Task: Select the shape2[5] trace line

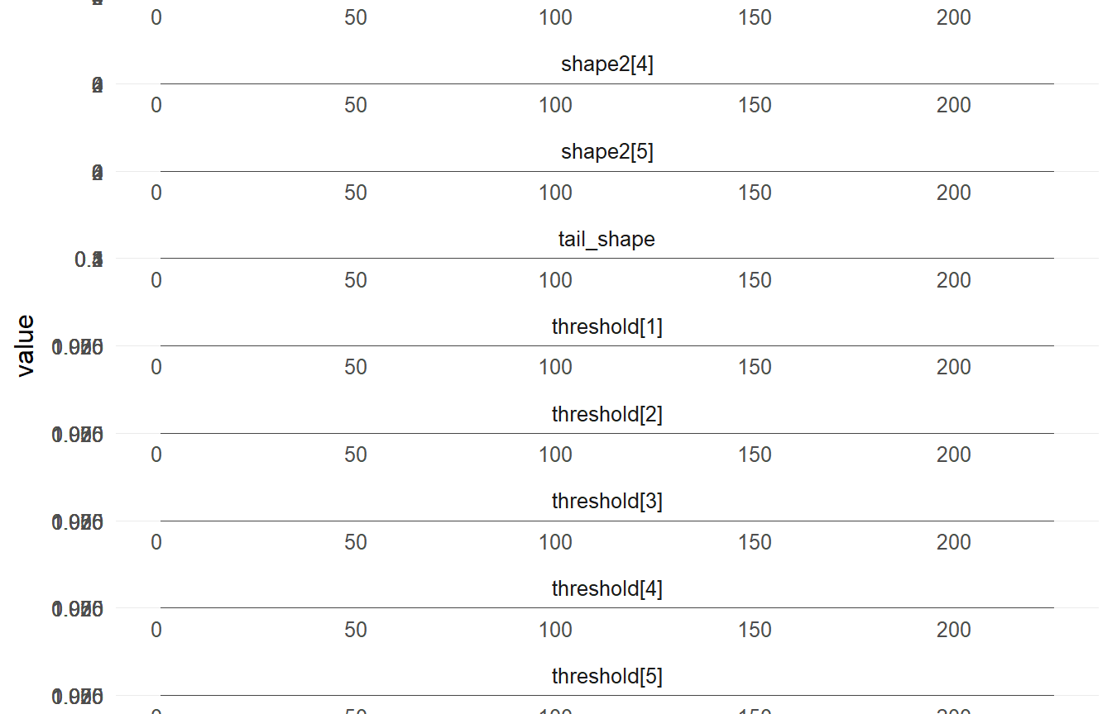Action: coord(606,171)
